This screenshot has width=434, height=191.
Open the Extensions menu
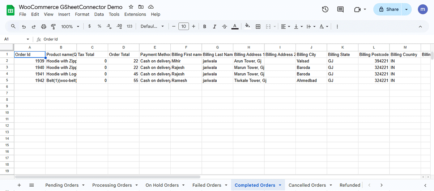click(135, 14)
